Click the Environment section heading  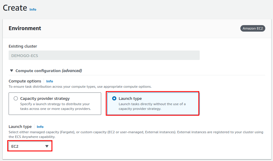(25, 28)
